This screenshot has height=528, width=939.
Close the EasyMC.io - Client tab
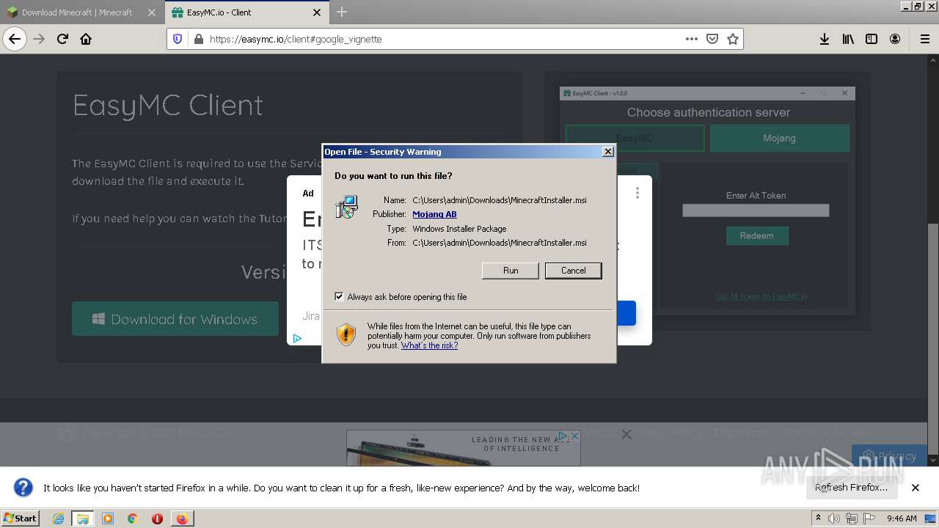pos(317,12)
